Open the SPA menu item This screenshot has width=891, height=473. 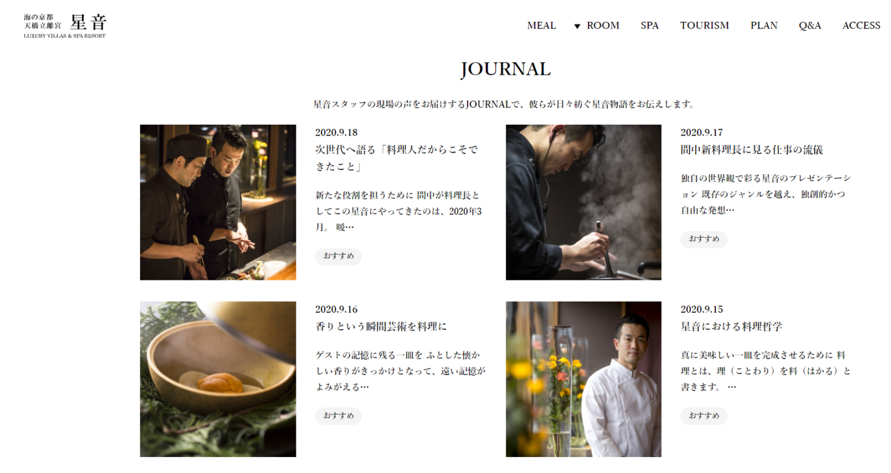tap(649, 26)
